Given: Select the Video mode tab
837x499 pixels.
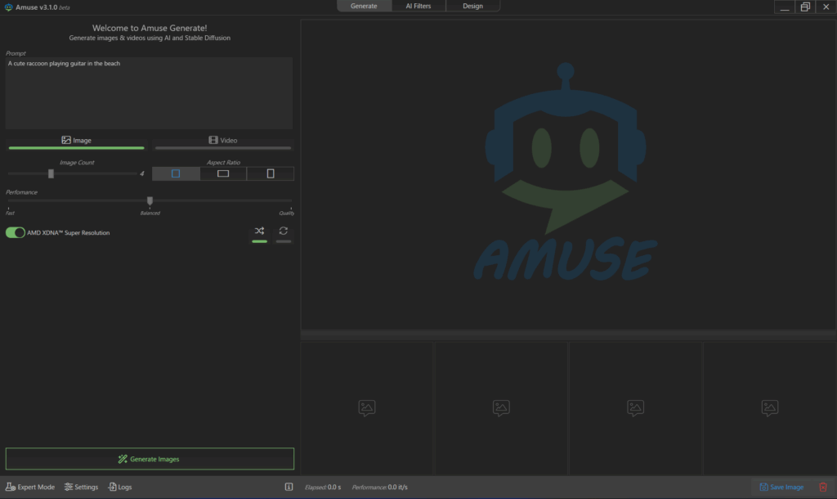Looking at the screenshot, I should (223, 141).
